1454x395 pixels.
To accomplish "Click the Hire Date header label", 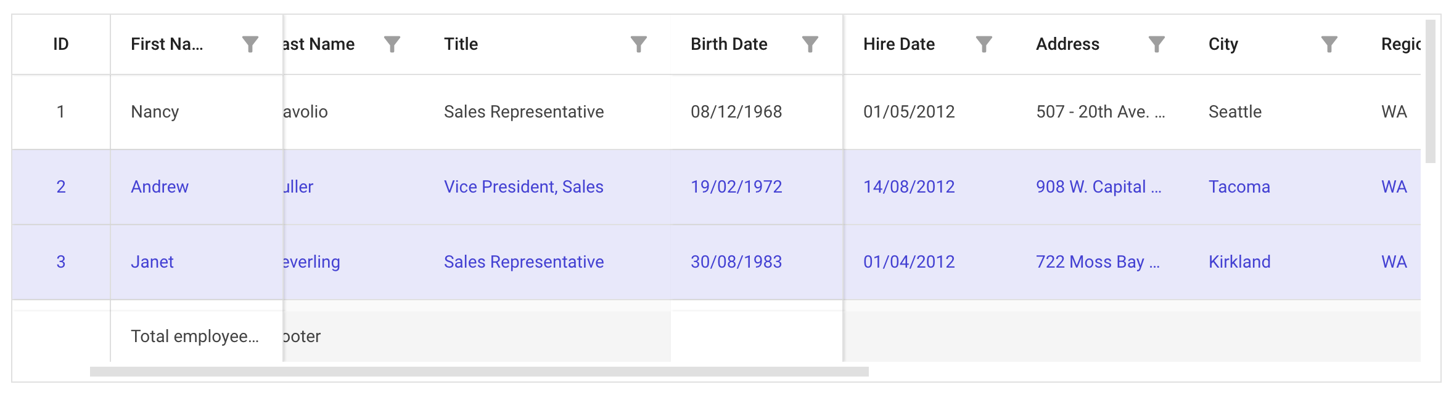I will pyautogui.click(x=898, y=44).
